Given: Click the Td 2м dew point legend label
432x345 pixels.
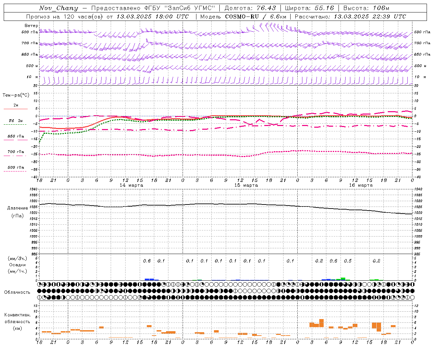Looking at the screenshot, I should click(16, 121).
